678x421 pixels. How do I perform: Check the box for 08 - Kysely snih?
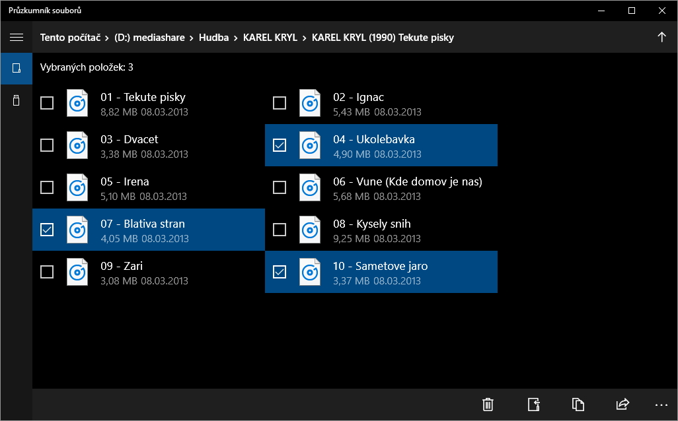pyautogui.click(x=280, y=230)
